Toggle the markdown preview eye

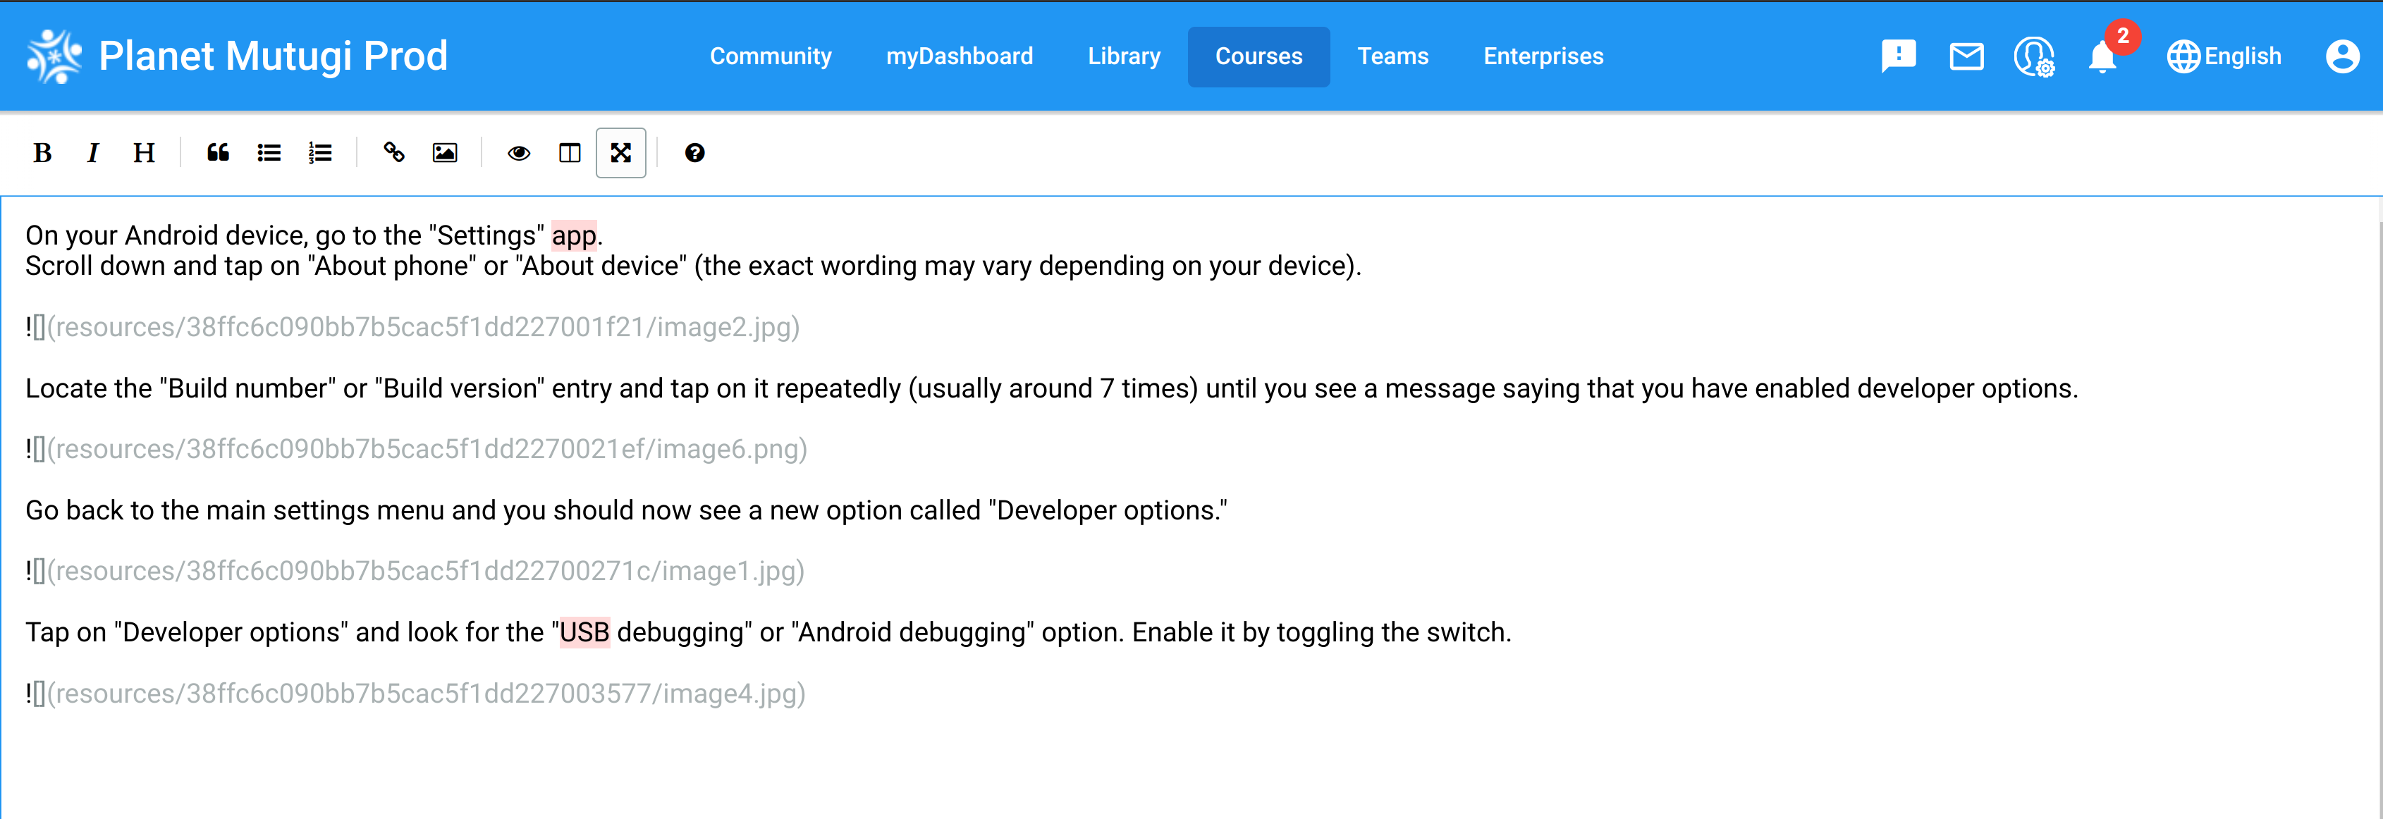pyautogui.click(x=519, y=152)
